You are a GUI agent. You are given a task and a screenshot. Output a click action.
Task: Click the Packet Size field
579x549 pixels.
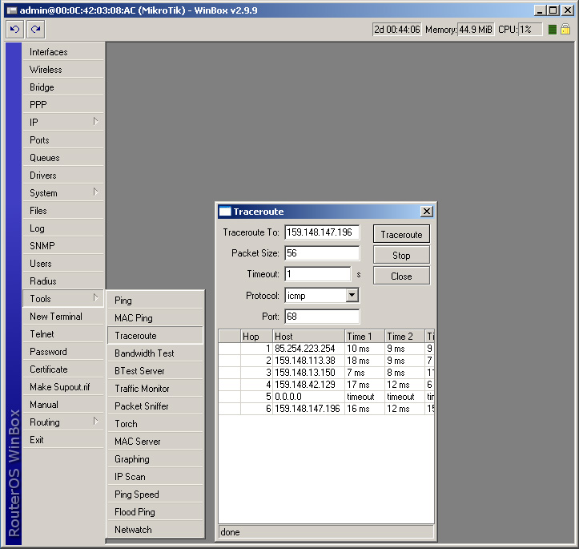click(x=322, y=253)
